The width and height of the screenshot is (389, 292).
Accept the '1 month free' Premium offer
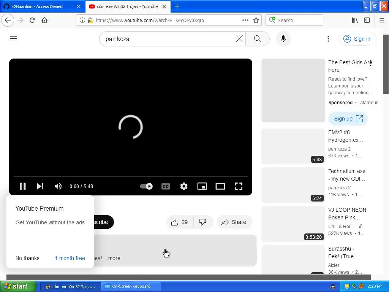[70, 258]
